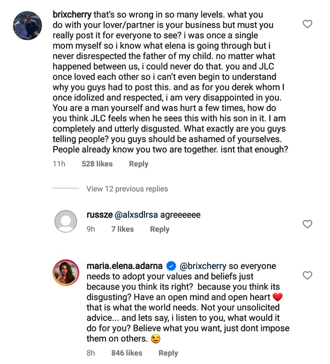Like maria.elena.adarna's reply with the heart
Viewport: 330px width, 364px height.
[x=308, y=276]
